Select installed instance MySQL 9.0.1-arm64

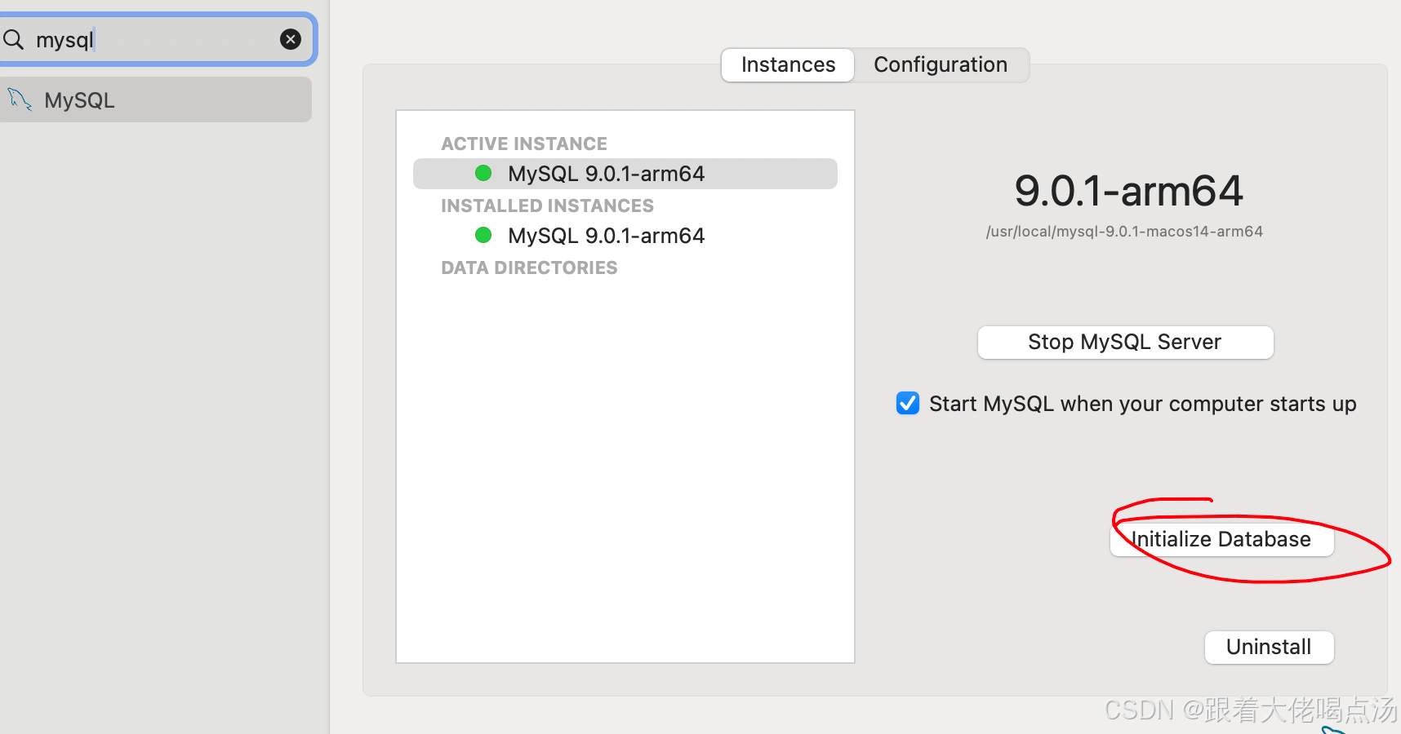625,236
